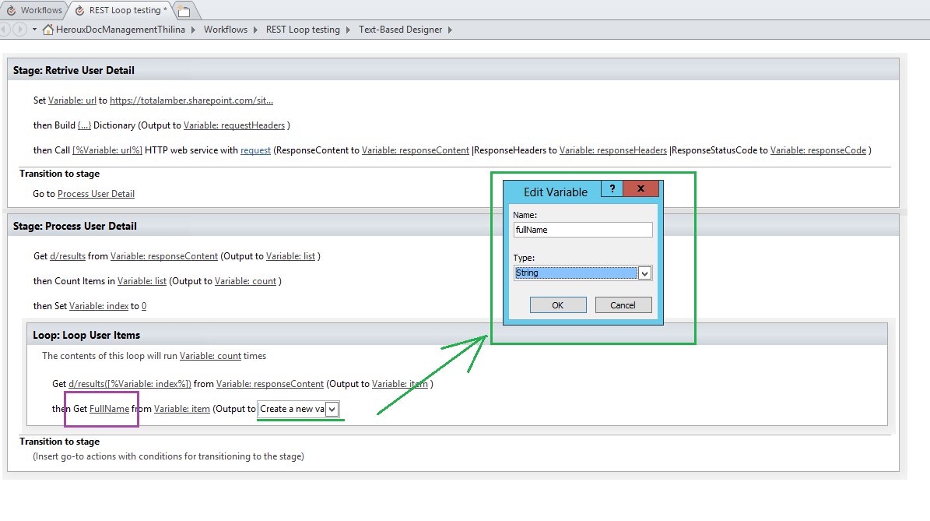Click the Name field containing fullName

[582, 229]
